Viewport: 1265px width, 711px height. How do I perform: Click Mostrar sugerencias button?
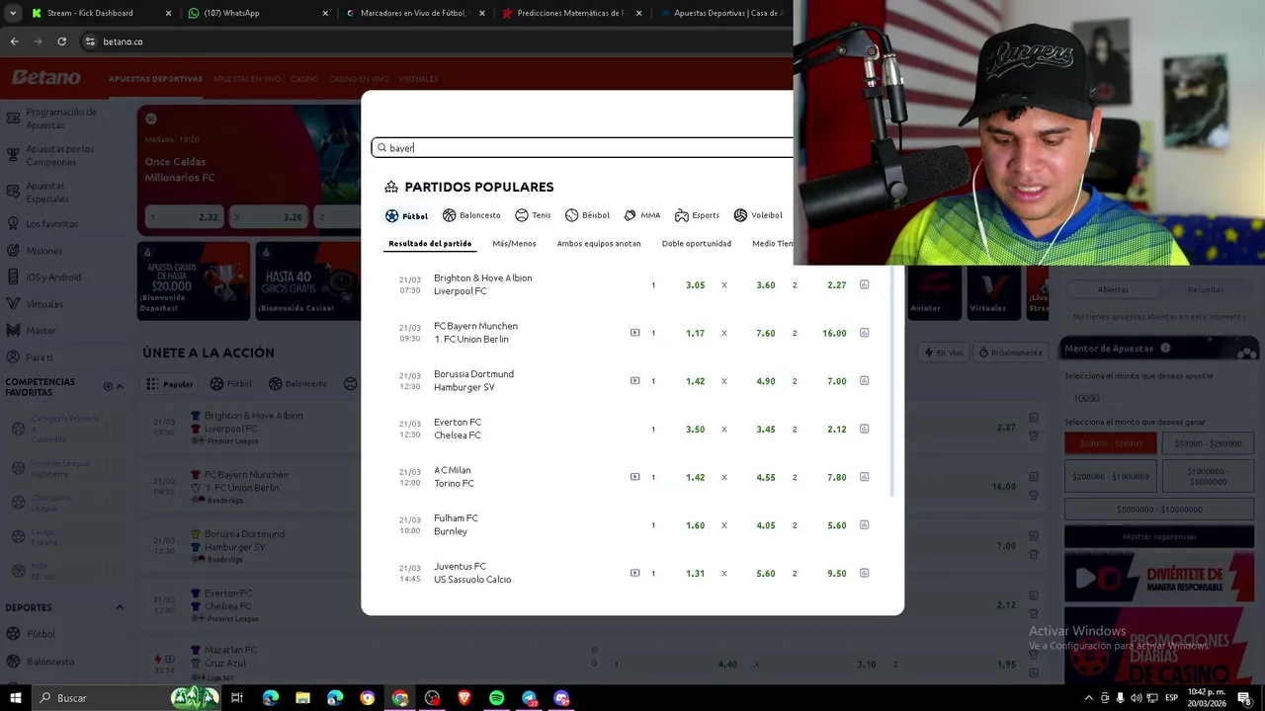[1160, 536]
